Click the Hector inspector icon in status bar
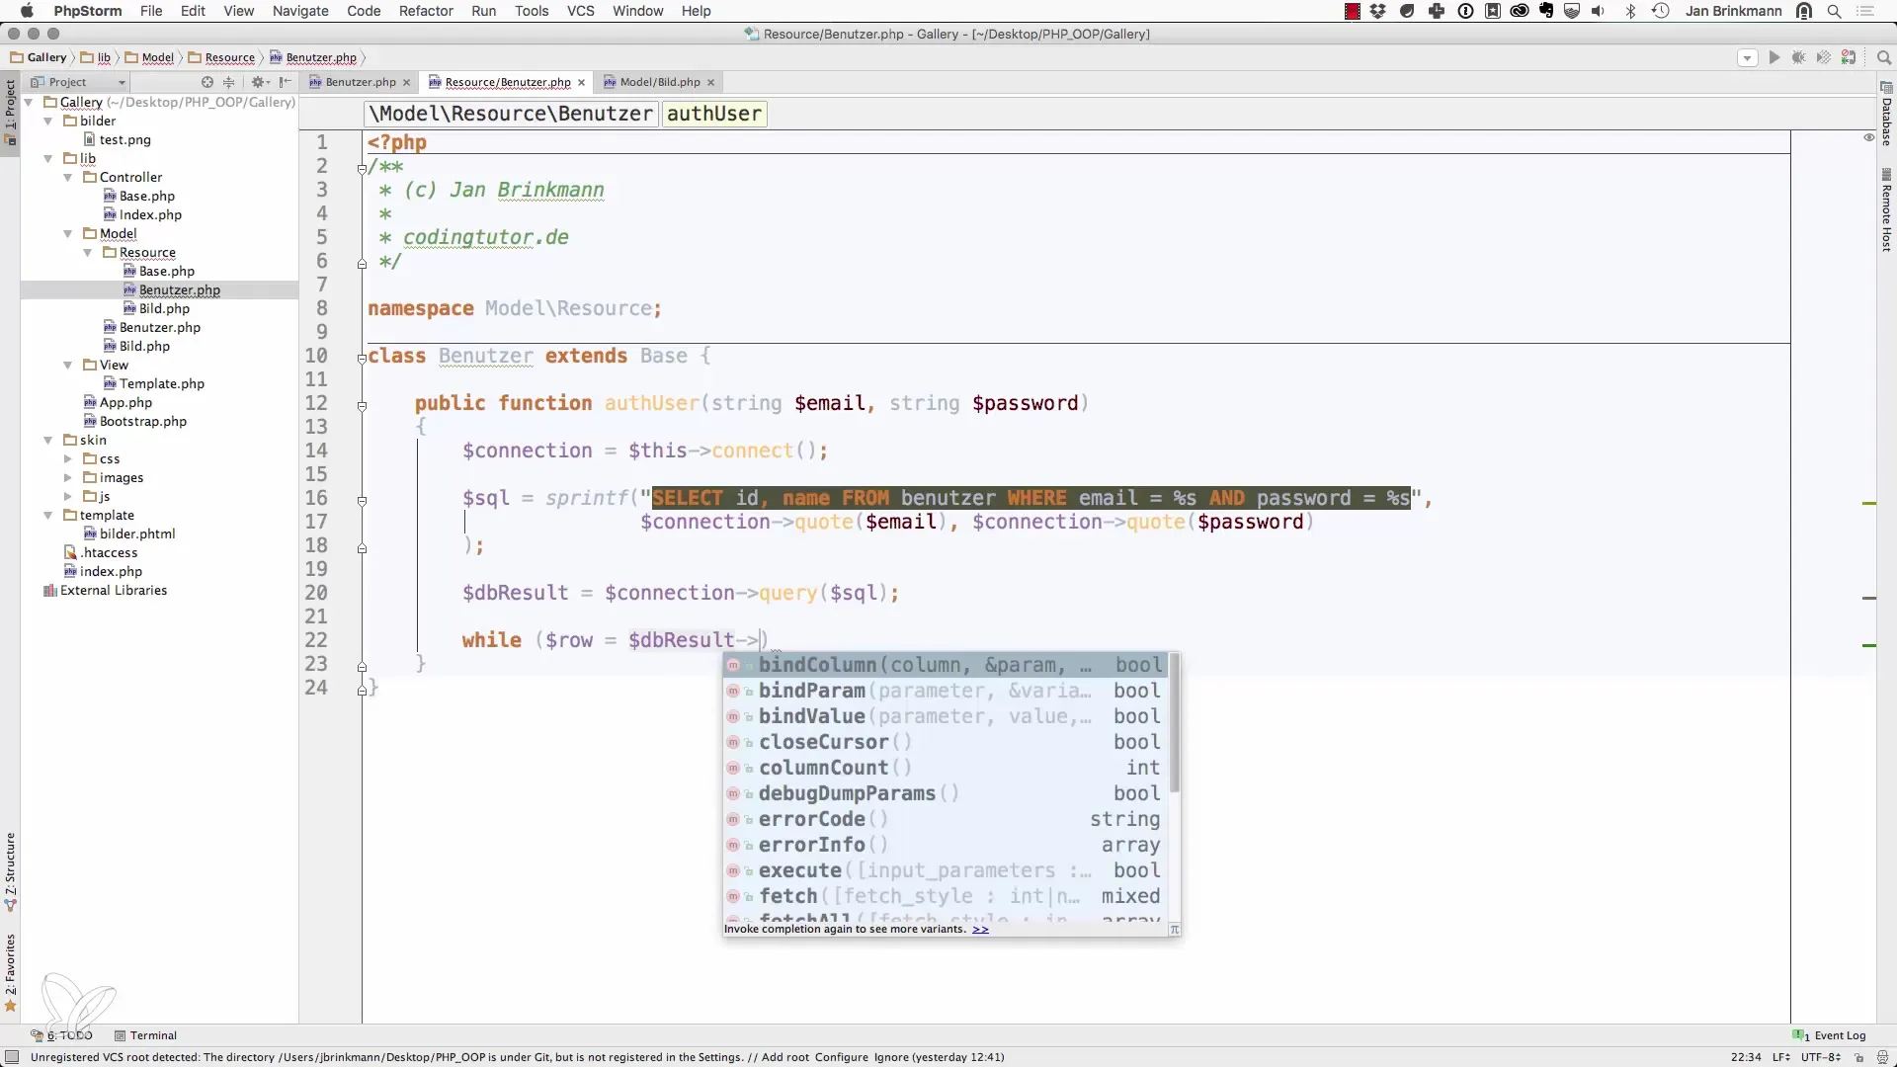This screenshot has width=1897, height=1067. click(x=1882, y=1057)
